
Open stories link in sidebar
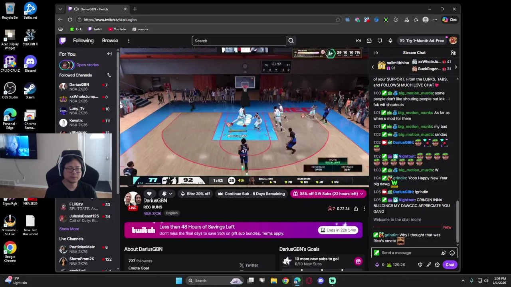point(87,65)
